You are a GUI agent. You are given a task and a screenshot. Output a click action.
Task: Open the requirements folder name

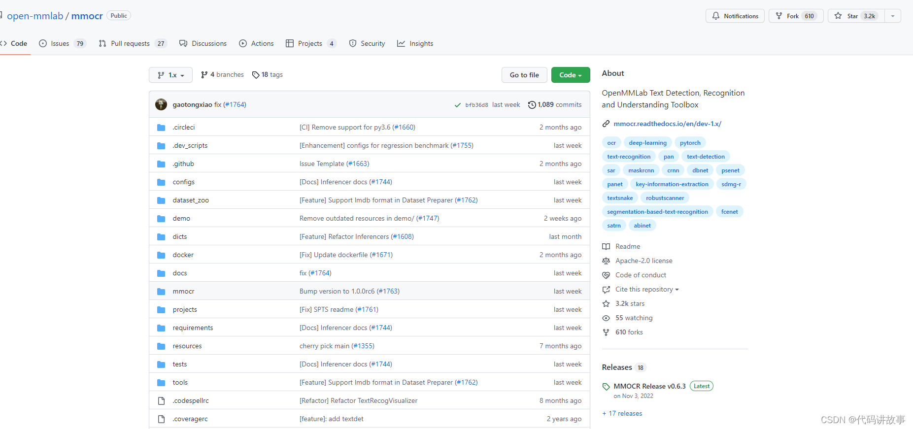[x=193, y=328]
